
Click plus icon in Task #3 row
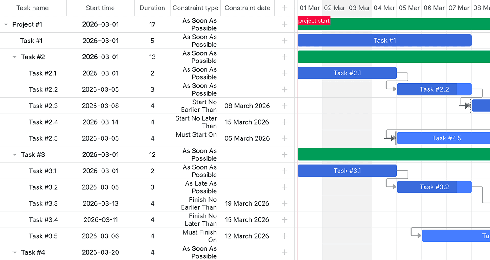tap(284, 154)
